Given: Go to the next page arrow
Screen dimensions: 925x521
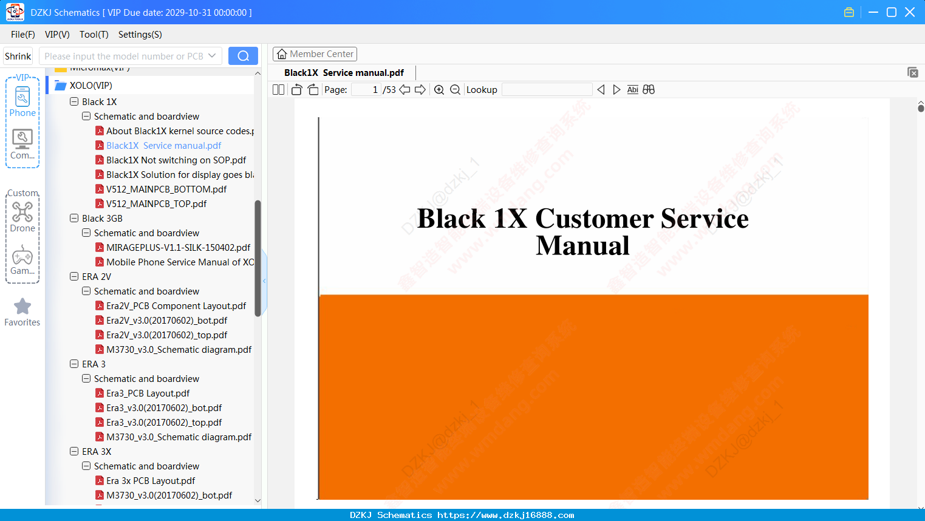Looking at the screenshot, I should [x=420, y=90].
